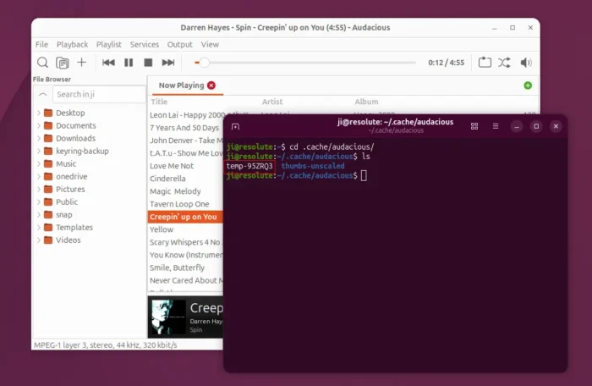Skip to previous track
592x386 pixels.
point(108,63)
